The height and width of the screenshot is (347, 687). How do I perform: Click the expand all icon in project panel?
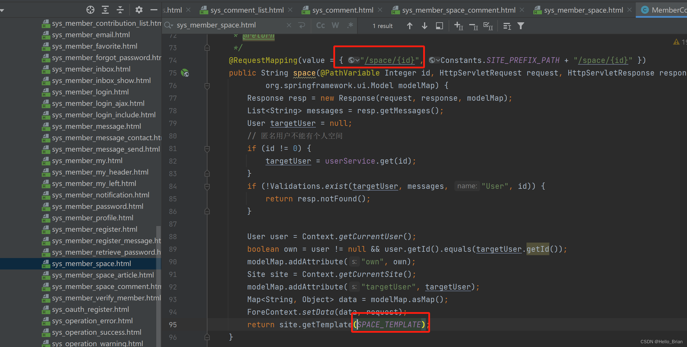105,9
